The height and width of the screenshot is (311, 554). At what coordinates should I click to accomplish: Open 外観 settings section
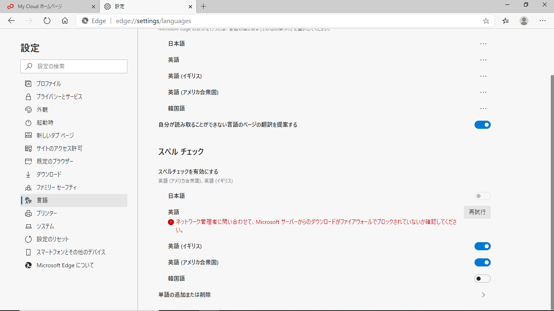pyautogui.click(x=74, y=109)
